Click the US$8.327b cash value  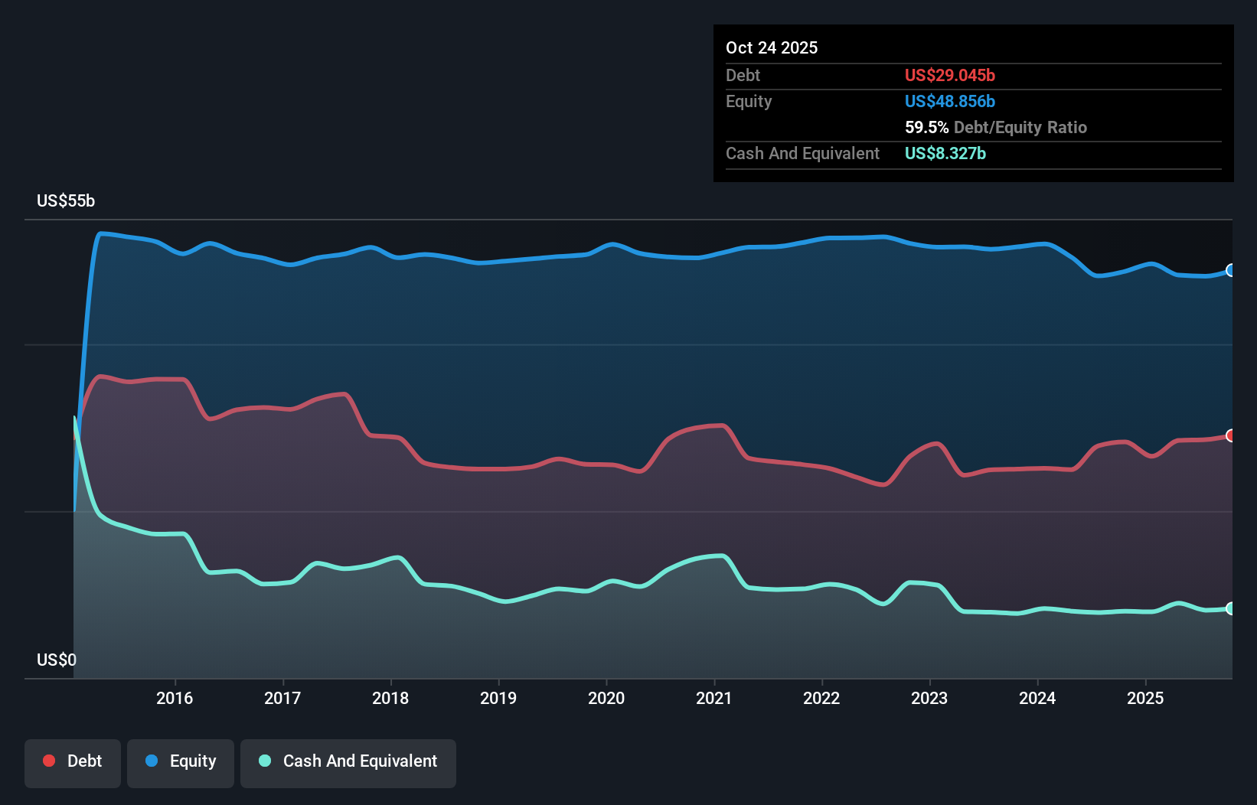945,153
